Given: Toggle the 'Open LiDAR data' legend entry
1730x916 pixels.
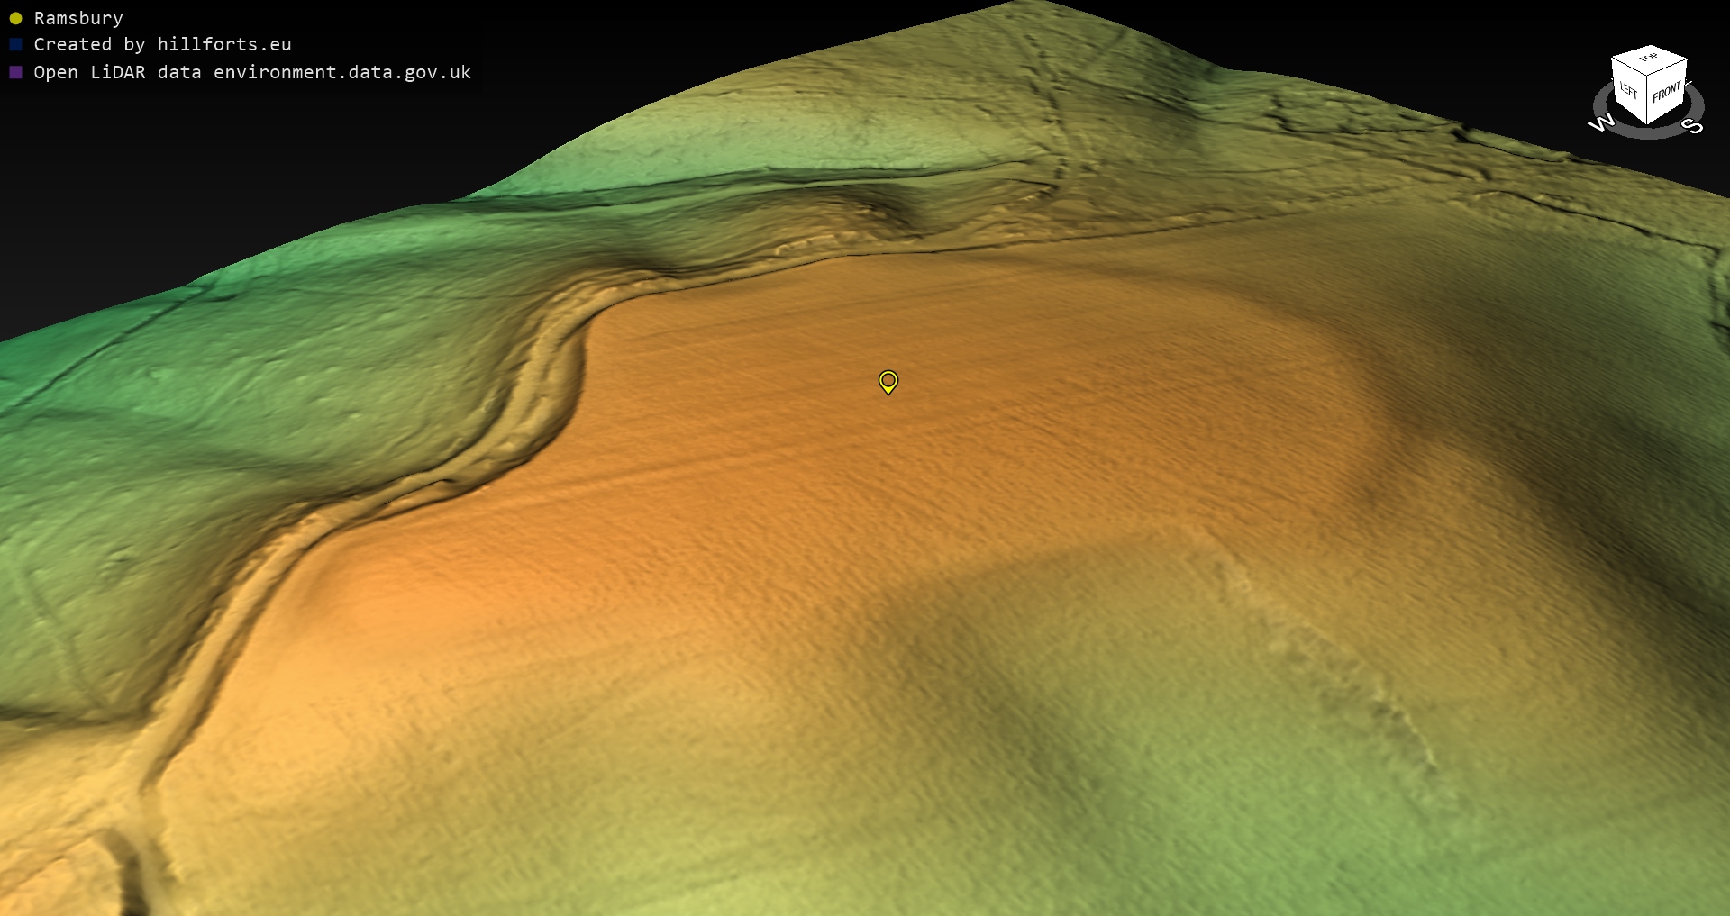Looking at the screenshot, I should click(x=251, y=72).
